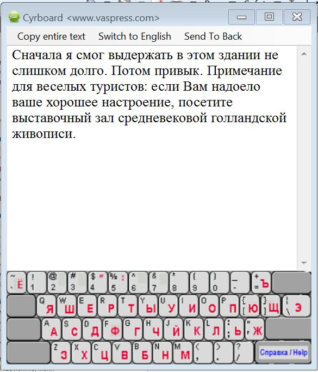Tap the Ц key under C
This screenshot has width=318, height=372.
[102, 352]
